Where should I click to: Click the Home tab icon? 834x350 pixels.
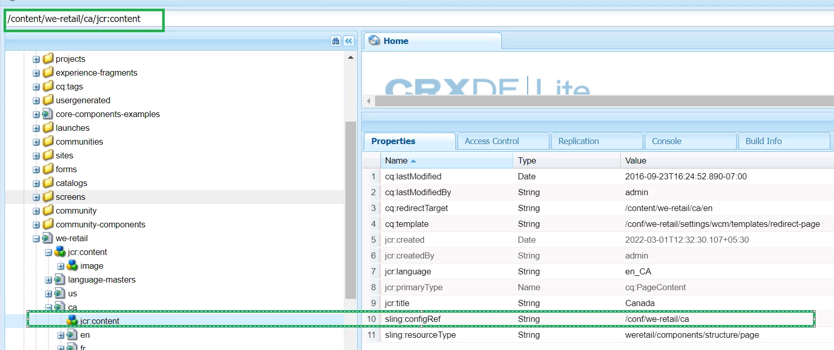pos(375,40)
